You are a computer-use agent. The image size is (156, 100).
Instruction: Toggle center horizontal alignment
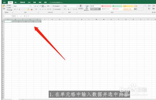click(43, 9)
